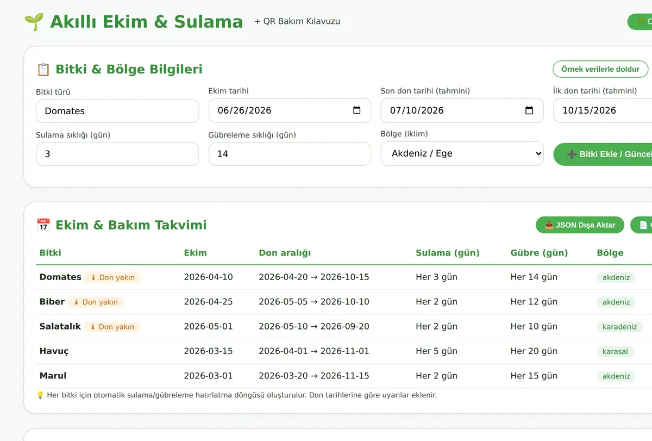
Task: Click the seedling logo icon
Action: click(x=34, y=22)
